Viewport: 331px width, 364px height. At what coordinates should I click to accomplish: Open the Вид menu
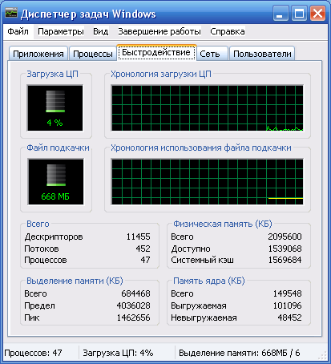(x=101, y=31)
